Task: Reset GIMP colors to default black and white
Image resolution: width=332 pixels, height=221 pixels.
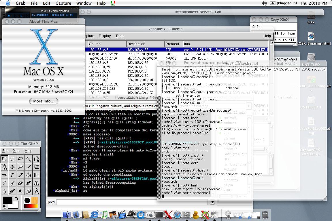Action: click(x=4, y=207)
